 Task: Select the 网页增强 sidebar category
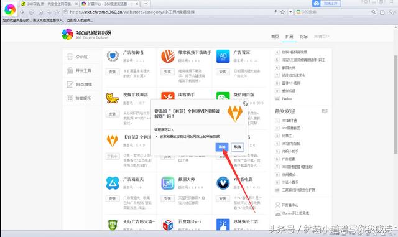(x=81, y=85)
